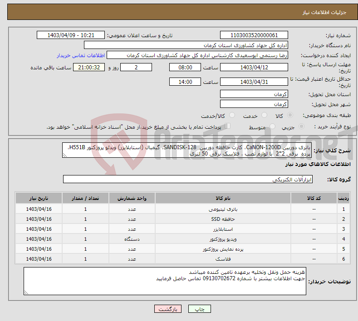Image resolution: width=358 pixels, height=321 pixels.
Task: Click the price validity time 14:00
Action: coord(185,82)
